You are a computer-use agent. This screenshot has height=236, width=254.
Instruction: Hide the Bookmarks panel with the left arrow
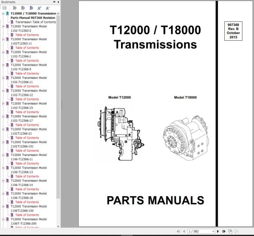coord(58,2)
